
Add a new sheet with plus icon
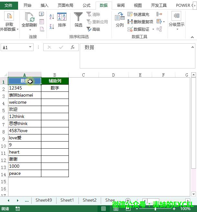pyautogui.click(x=128, y=200)
